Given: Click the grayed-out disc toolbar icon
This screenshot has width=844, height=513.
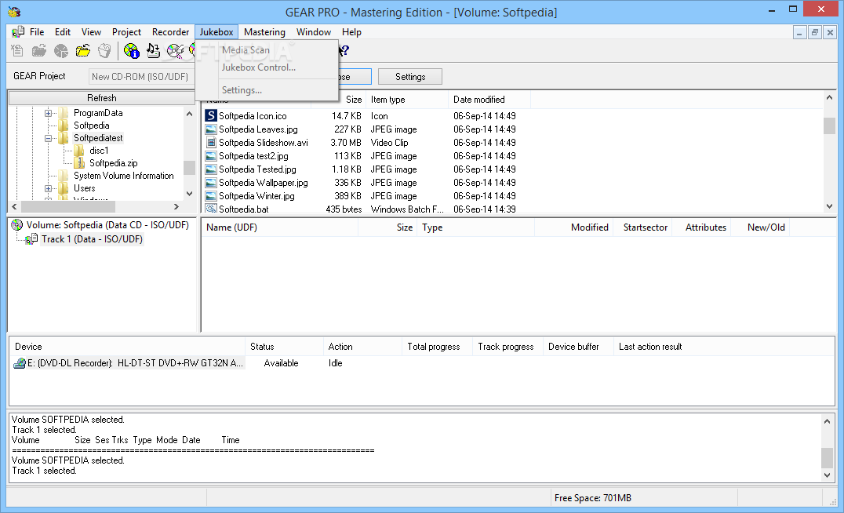Looking at the screenshot, I should (x=61, y=51).
